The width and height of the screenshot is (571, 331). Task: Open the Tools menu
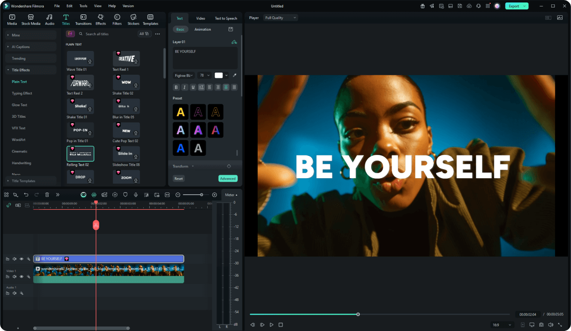(x=83, y=6)
